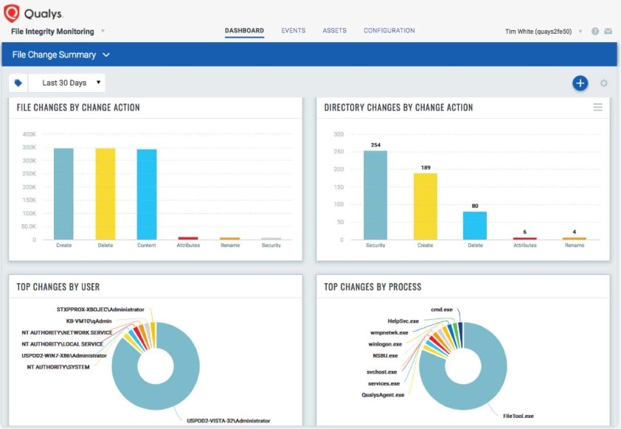
Task: Switch to the Configuration tab
Action: click(x=389, y=30)
